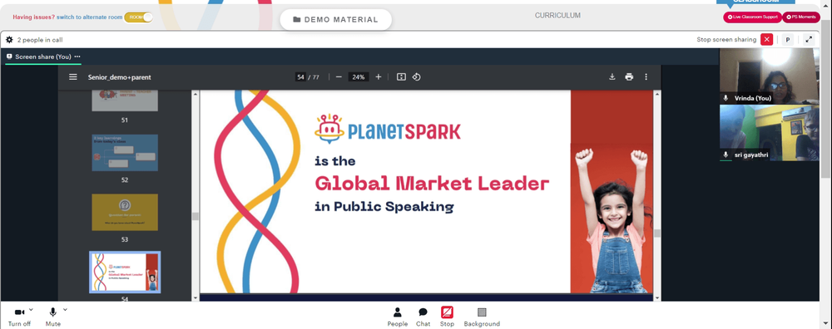Expand the call to fullscreen
The height and width of the screenshot is (329, 832).
(x=809, y=40)
